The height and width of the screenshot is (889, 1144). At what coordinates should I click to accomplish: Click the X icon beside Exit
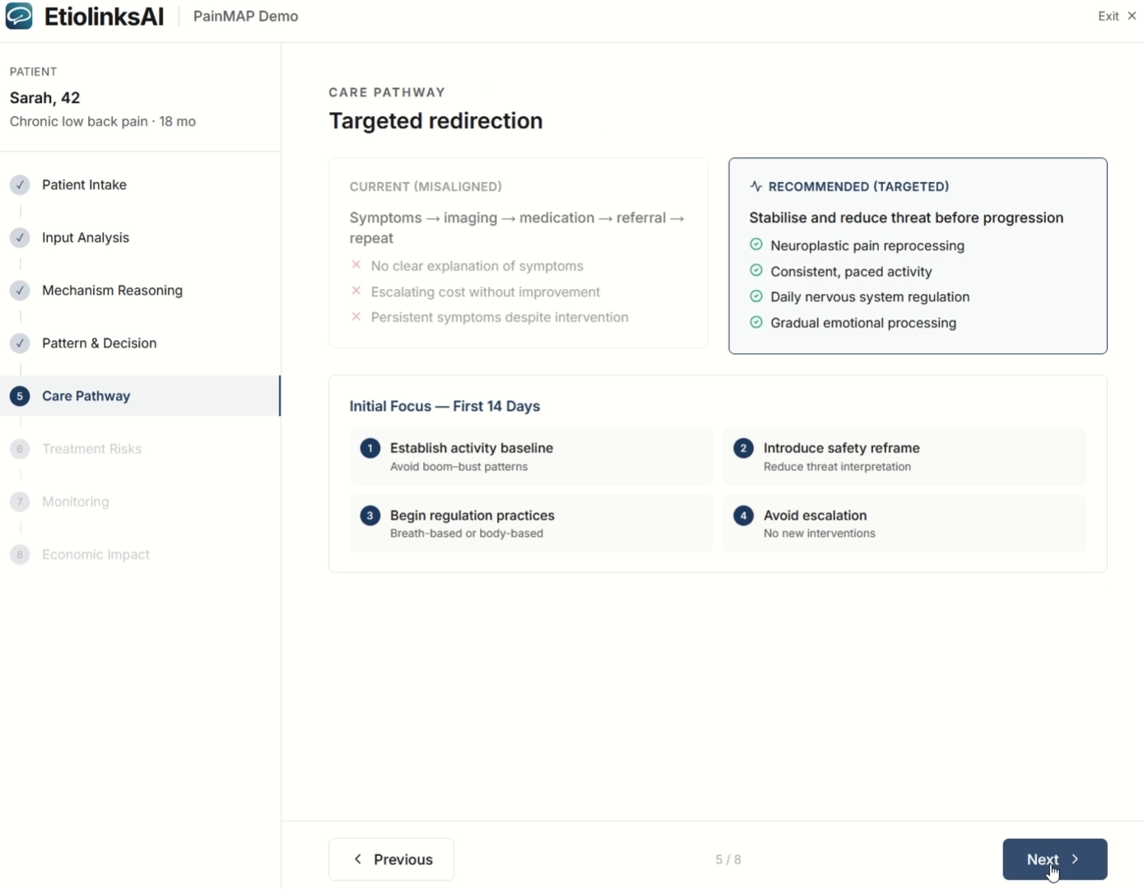[1132, 16]
